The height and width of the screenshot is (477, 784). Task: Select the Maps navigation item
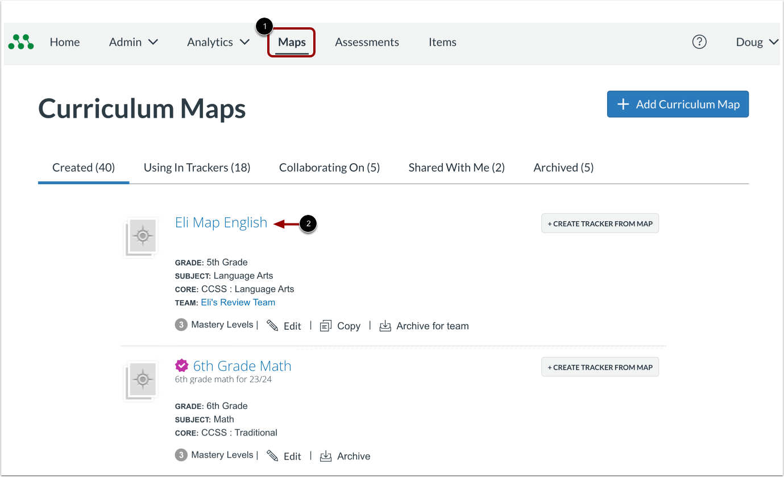click(x=291, y=42)
